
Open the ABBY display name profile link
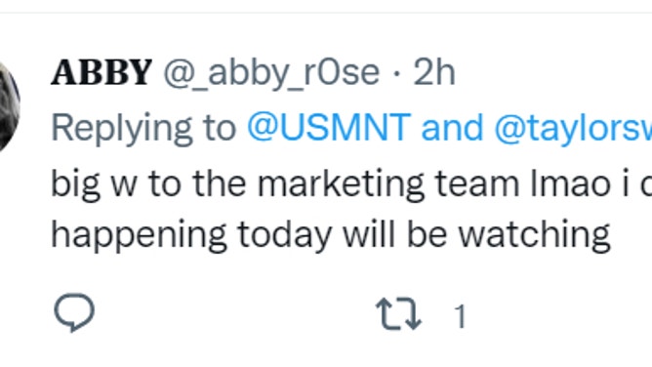pyautogui.click(x=102, y=73)
